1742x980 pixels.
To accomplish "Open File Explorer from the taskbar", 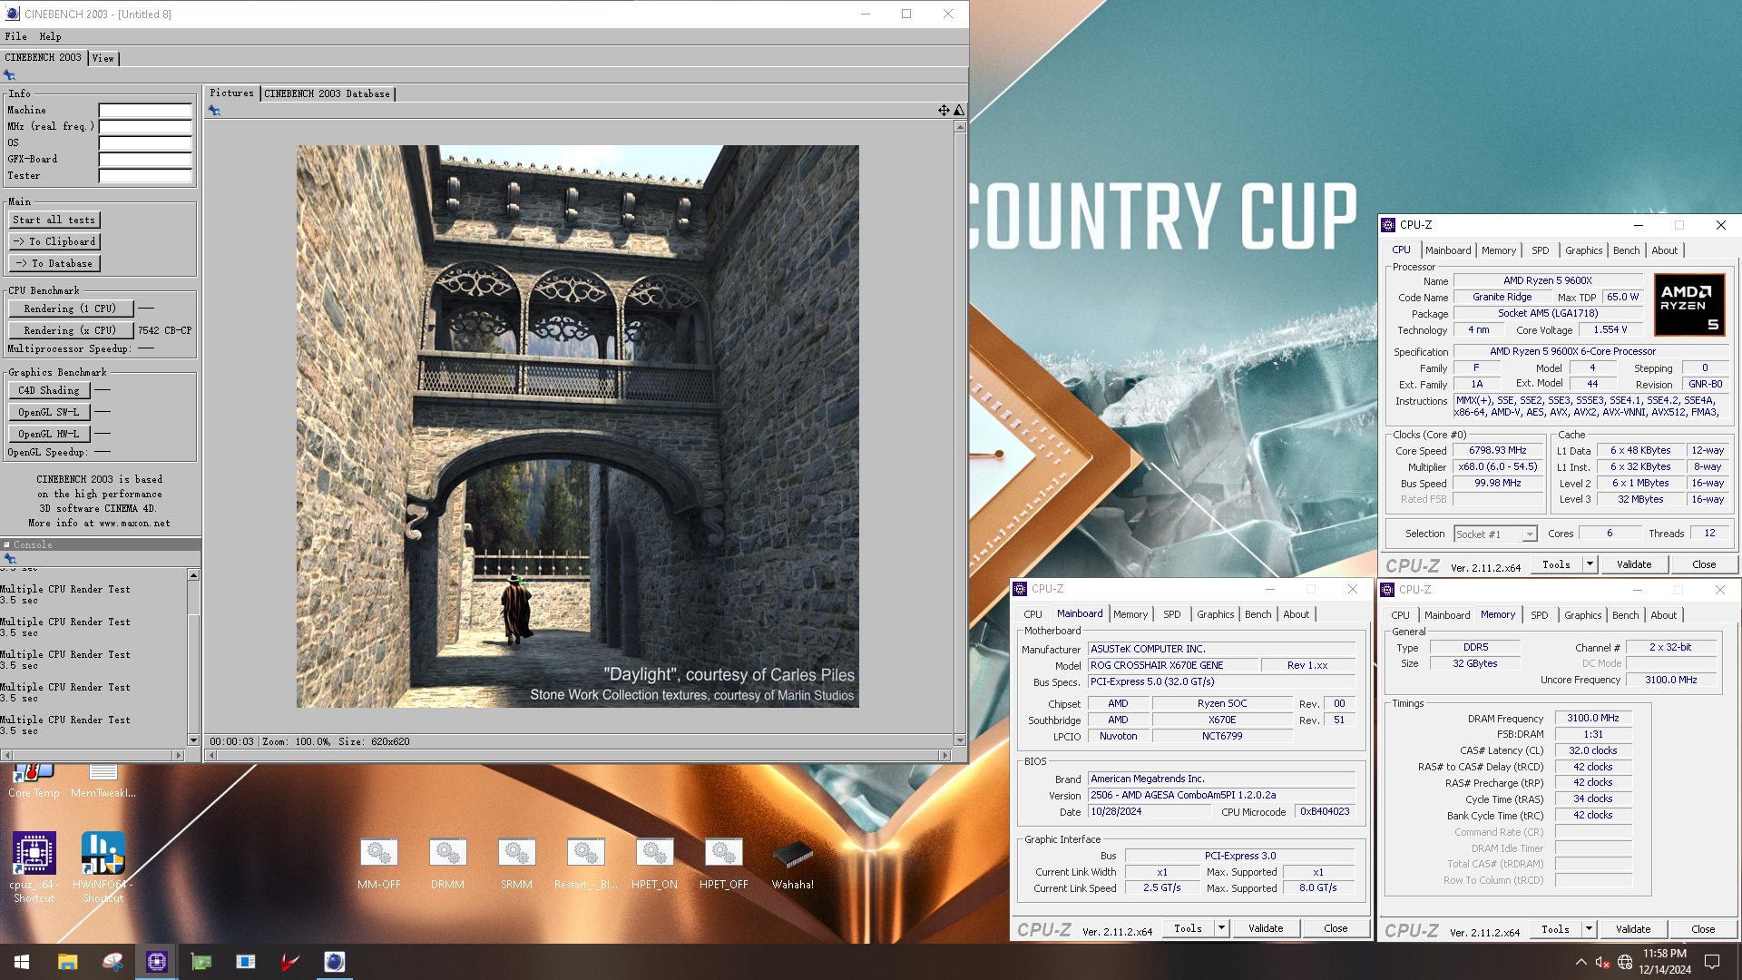I will tap(68, 962).
